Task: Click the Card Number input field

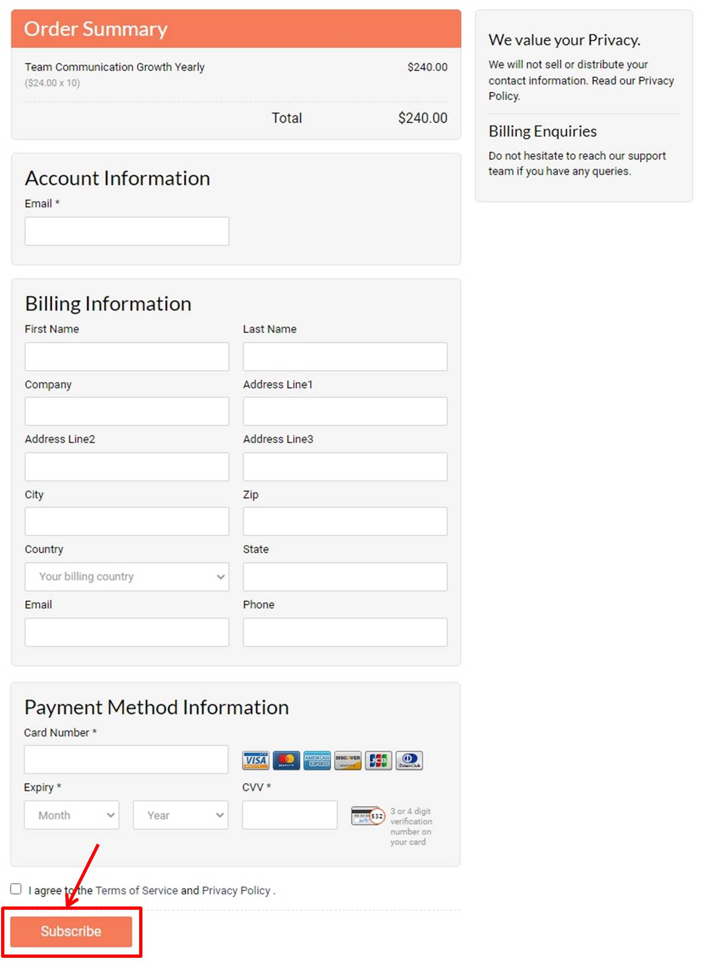Action: pyautogui.click(x=126, y=760)
